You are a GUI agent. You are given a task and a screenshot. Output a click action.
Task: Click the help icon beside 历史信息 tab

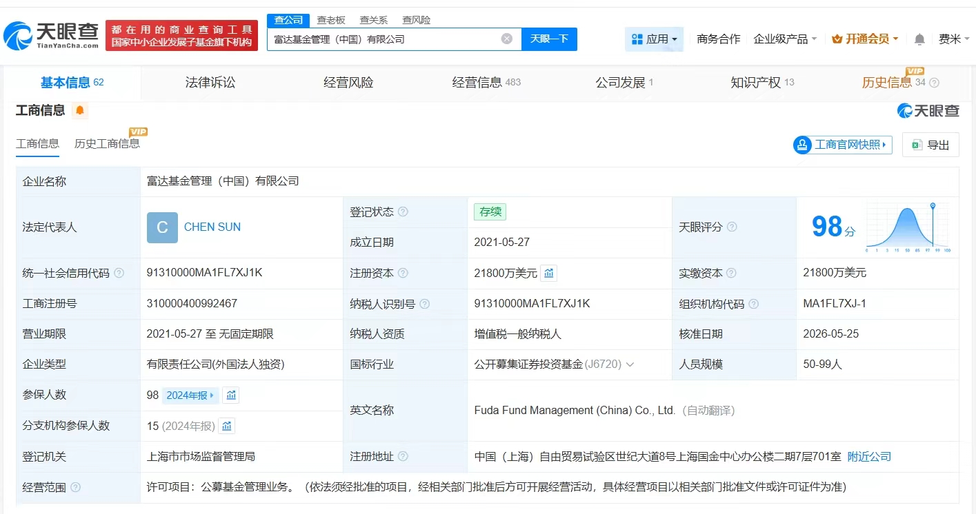(935, 83)
